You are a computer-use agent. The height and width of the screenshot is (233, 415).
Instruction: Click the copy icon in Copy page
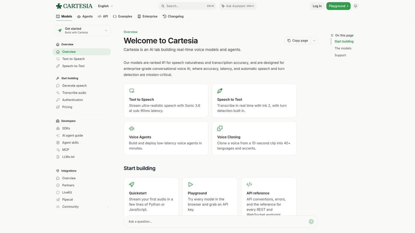[289, 40]
